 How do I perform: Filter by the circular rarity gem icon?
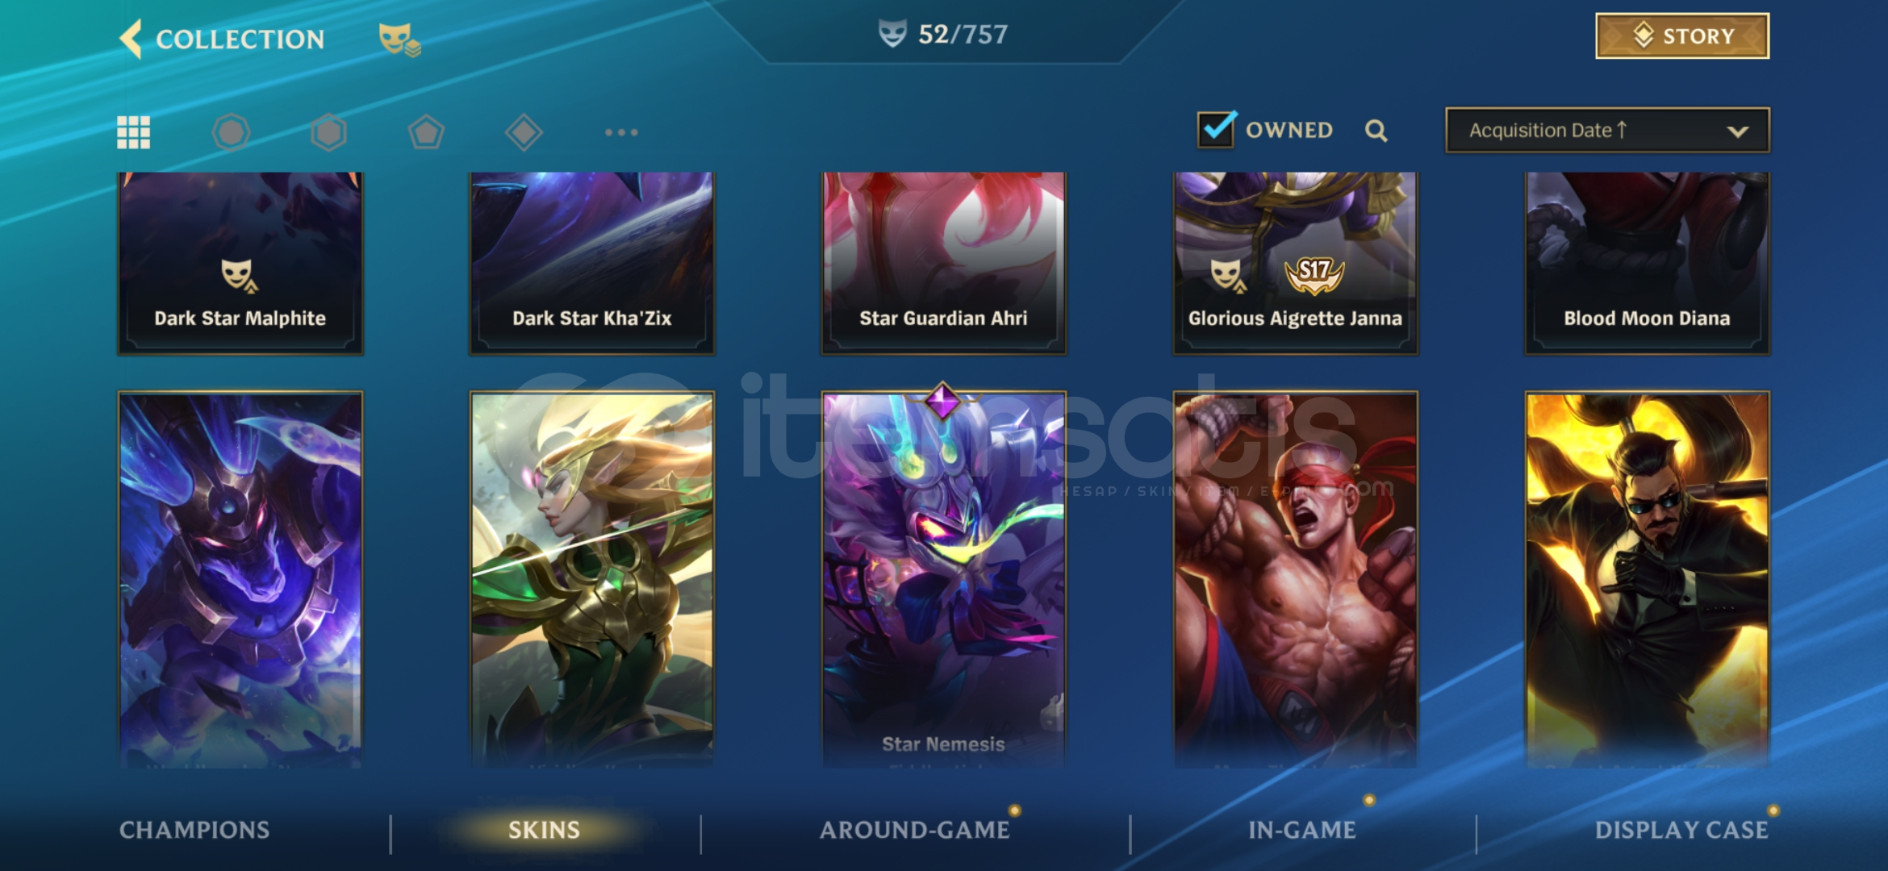(232, 132)
